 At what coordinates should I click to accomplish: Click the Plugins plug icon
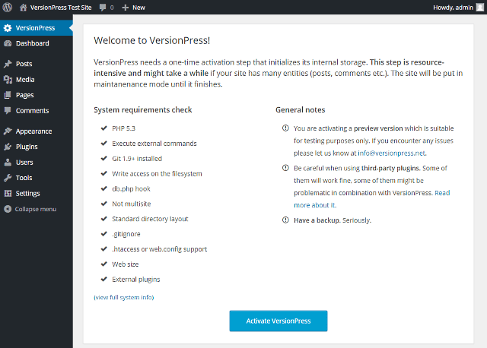pos(8,147)
